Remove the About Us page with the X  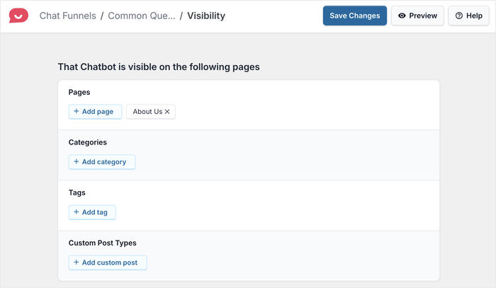coord(167,112)
